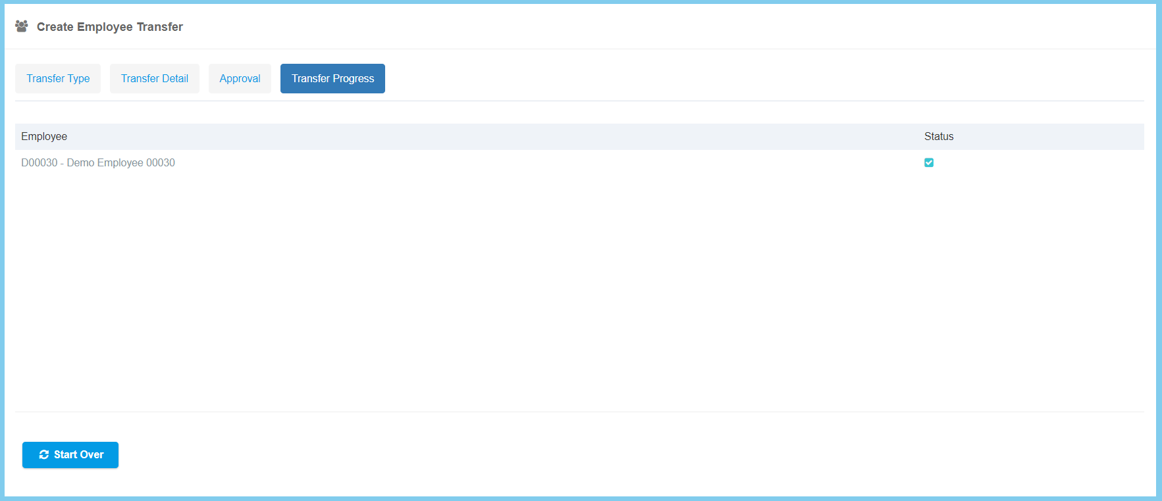Open the Transfer Type tab
Screen dimensions: 1162x501
(58, 78)
